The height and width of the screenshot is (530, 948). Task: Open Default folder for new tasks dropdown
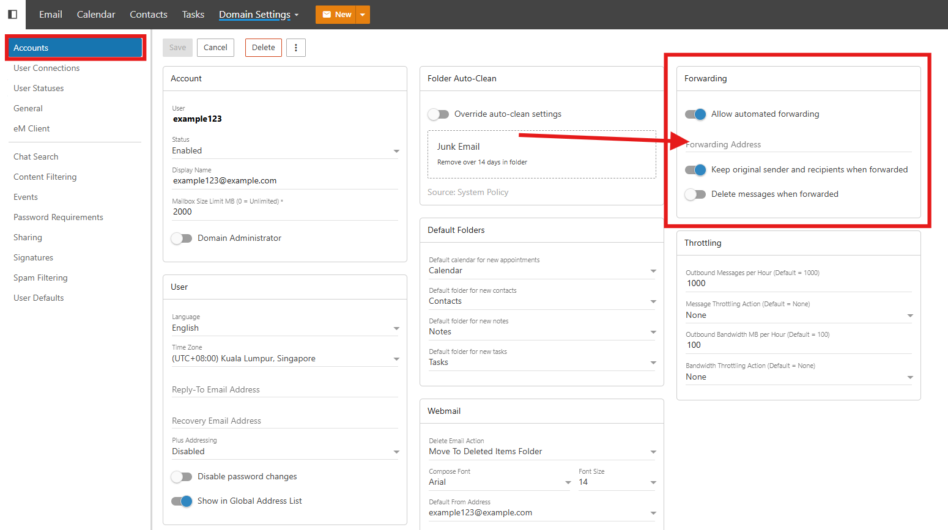pos(542,363)
